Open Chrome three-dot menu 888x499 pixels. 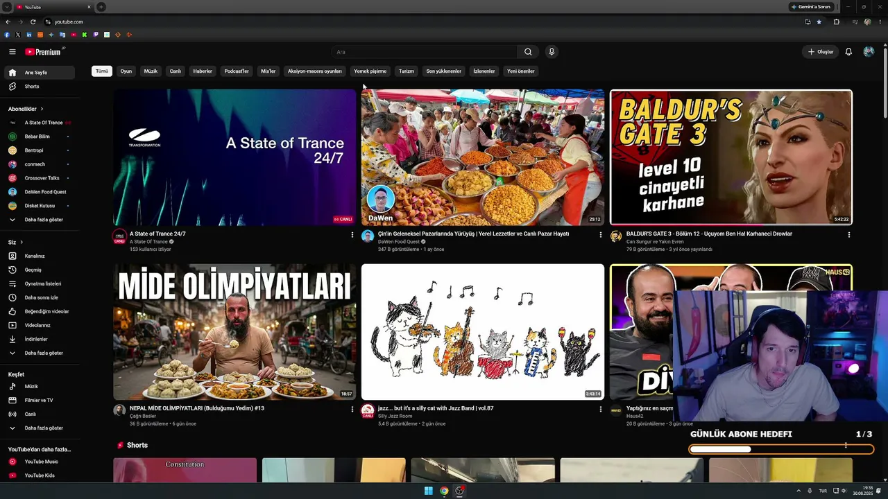[x=880, y=21]
